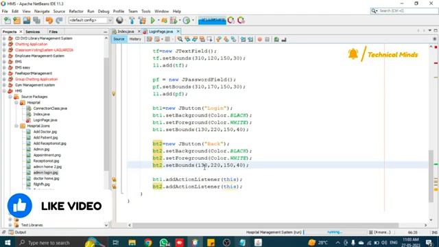The height and width of the screenshot is (247, 439).
Task: Click the New File toolbar icon
Action: coord(8,20)
